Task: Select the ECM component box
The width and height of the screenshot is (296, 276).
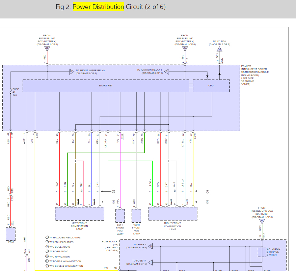Action: click(x=11, y=234)
